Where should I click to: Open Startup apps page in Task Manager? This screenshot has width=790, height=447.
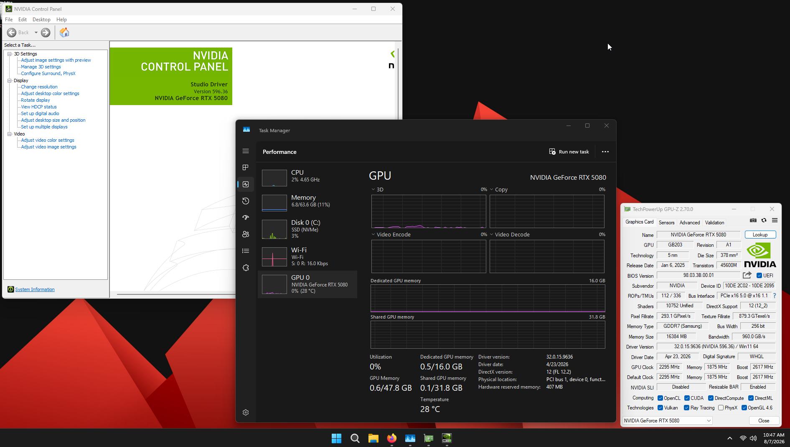(246, 218)
